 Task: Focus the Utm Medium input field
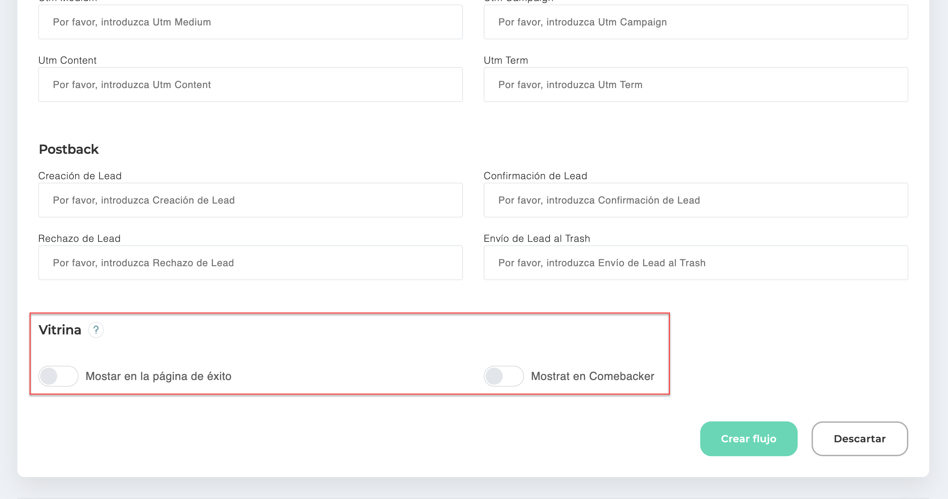click(x=251, y=22)
